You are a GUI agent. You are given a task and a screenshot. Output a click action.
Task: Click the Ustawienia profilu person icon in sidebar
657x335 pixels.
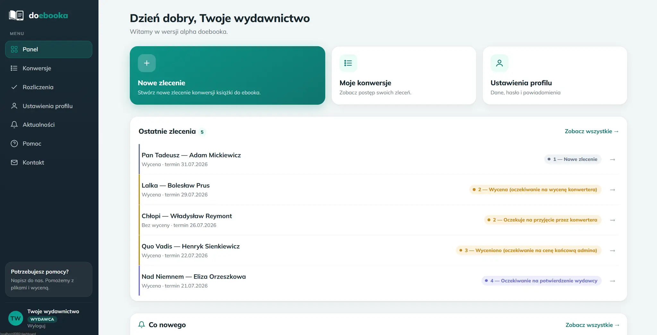(14, 106)
